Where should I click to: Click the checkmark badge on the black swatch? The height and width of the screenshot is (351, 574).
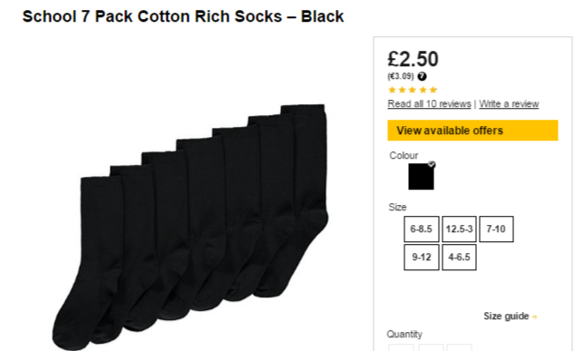(432, 165)
